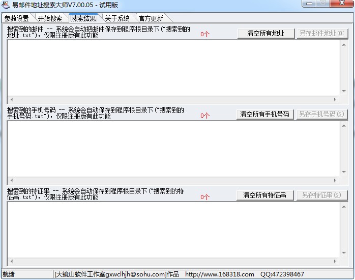Click the red 0个 count for feature strings

tap(205, 197)
